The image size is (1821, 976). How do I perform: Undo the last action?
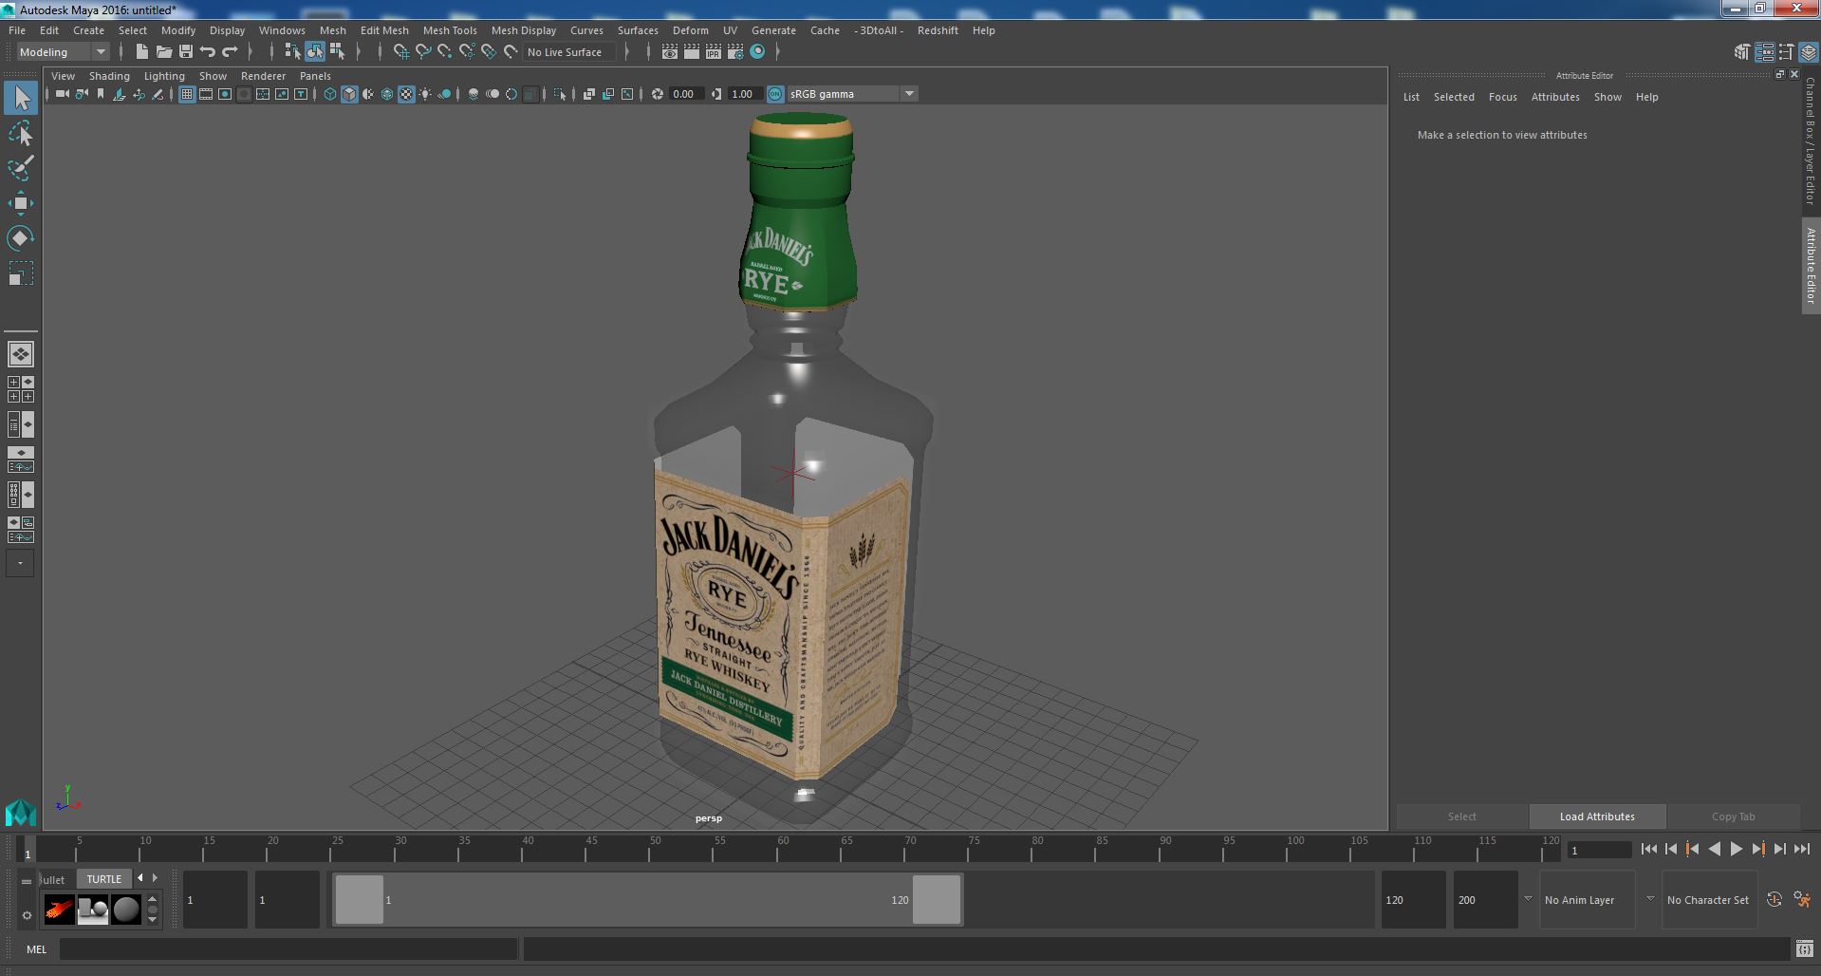(x=208, y=52)
